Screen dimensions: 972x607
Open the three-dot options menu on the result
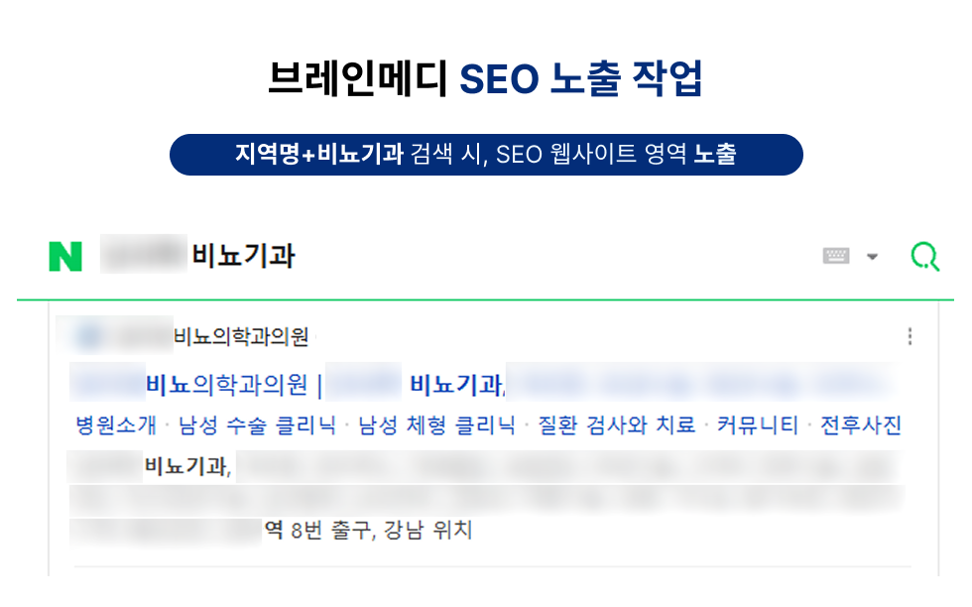[910, 336]
